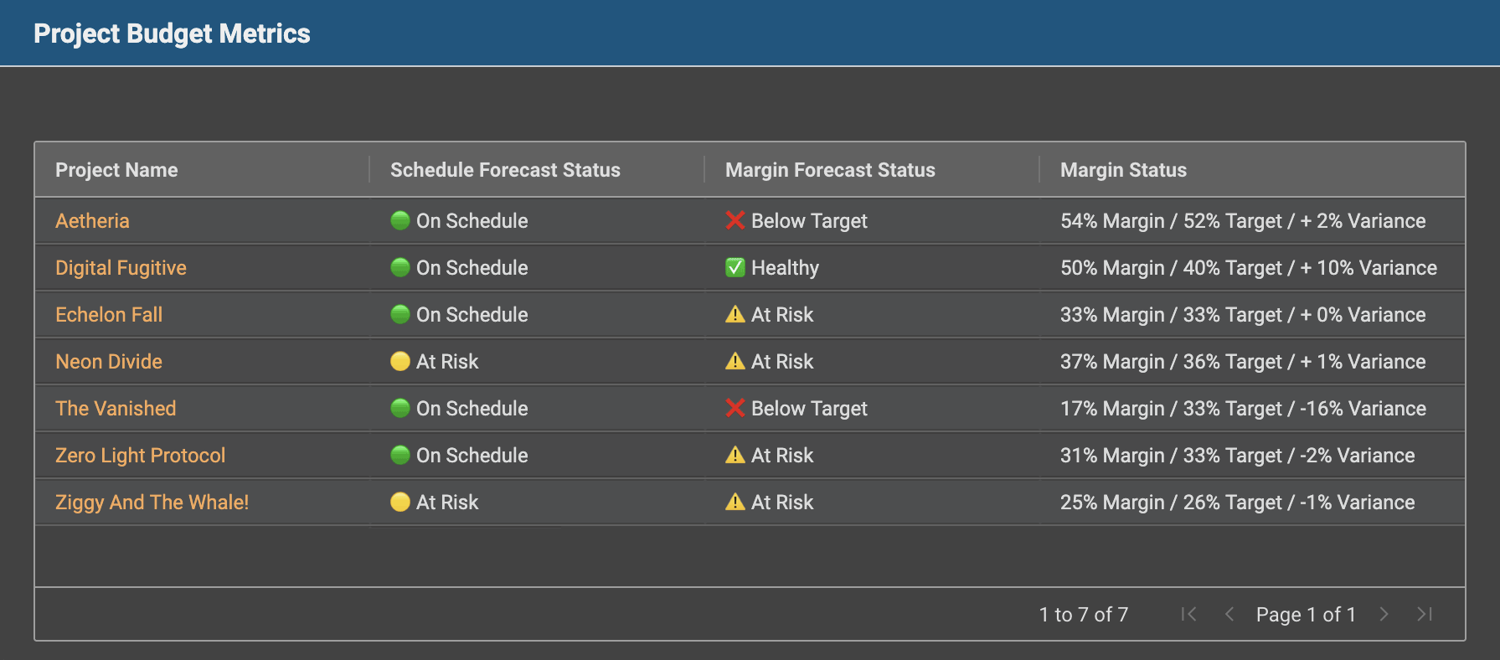This screenshot has height=660, width=1500.
Task: Open the Zero Light Protocol project
Action: pos(140,455)
